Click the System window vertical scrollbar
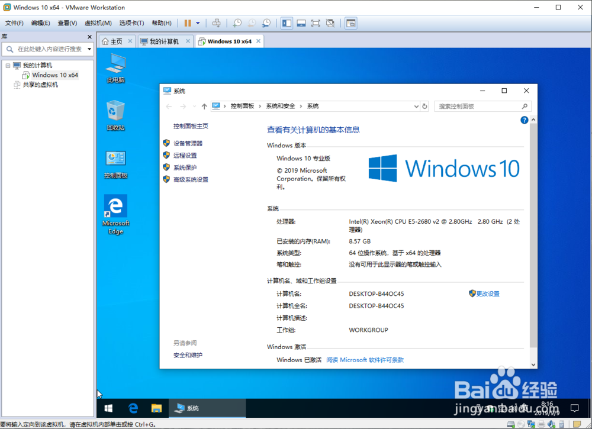The width and height of the screenshot is (592, 429). pos(533,236)
